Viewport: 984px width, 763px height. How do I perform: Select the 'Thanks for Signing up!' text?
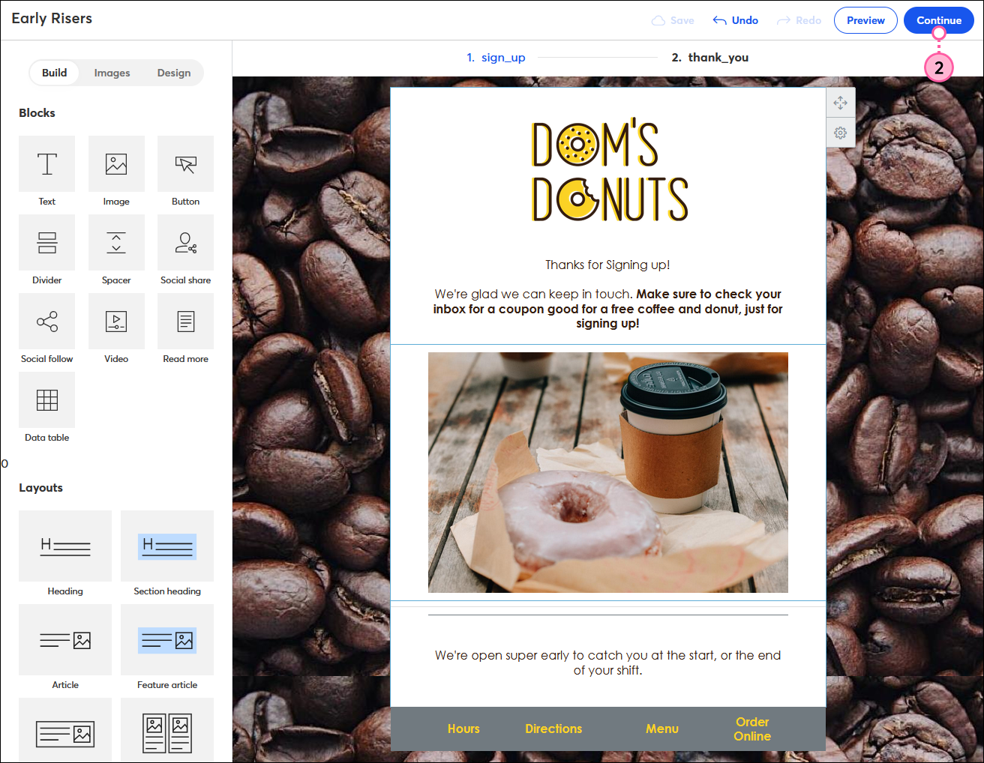click(607, 265)
